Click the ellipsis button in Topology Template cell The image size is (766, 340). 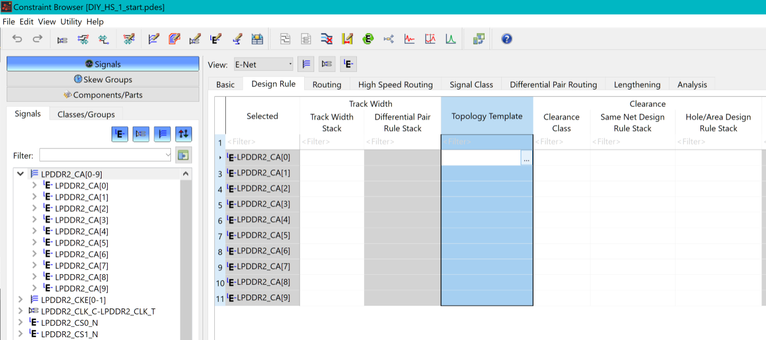pyautogui.click(x=526, y=158)
